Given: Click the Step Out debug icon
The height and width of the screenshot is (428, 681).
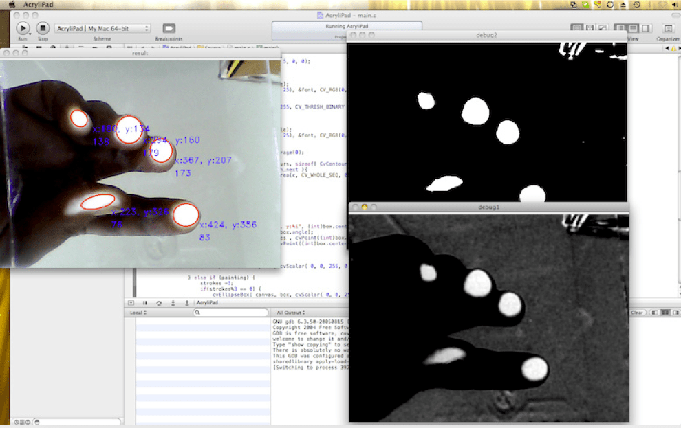Looking at the screenshot, I should tap(186, 302).
